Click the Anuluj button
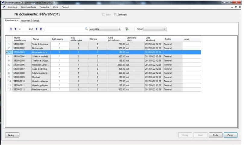 click(216, 135)
